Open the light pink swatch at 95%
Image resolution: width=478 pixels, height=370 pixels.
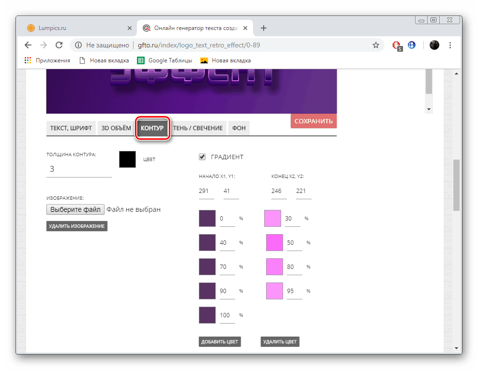(x=274, y=291)
